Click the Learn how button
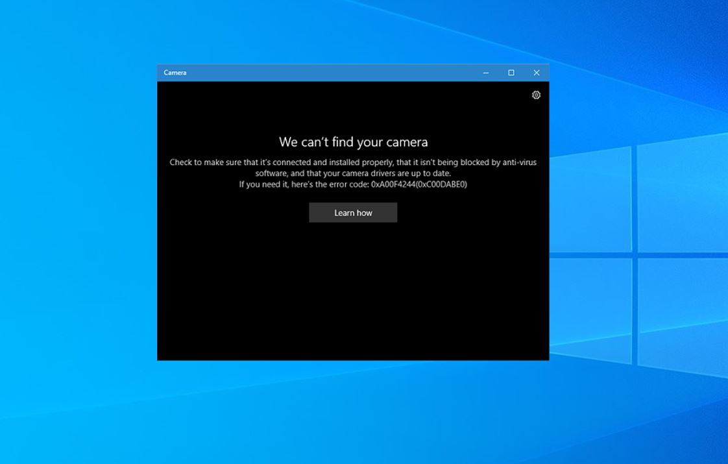 click(x=353, y=213)
